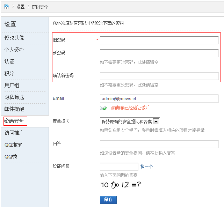Focus the 验证问答 input field

(x=119, y=167)
